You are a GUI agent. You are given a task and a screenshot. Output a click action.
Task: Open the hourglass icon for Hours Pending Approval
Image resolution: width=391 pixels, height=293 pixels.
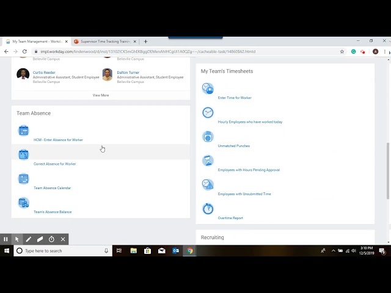(208, 161)
